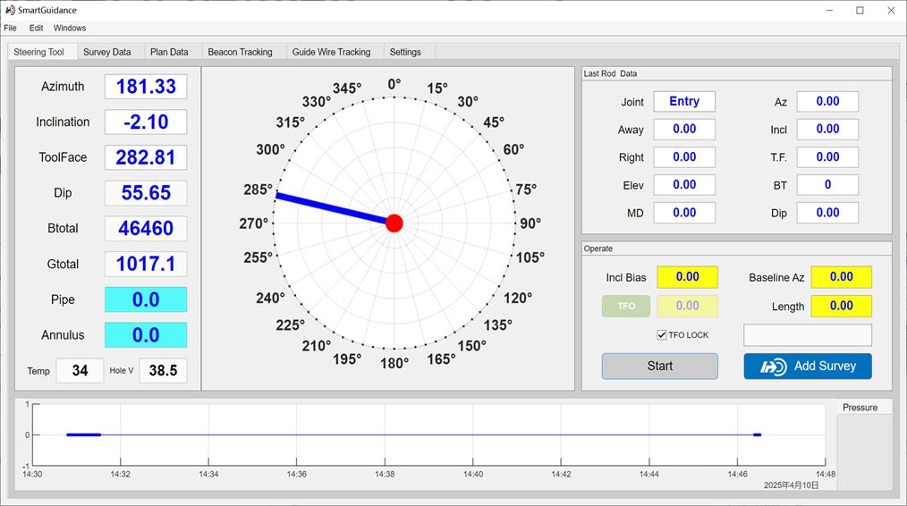The image size is (907, 506).
Task: Click the Incl Bias yellow field
Action: point(687,277)
